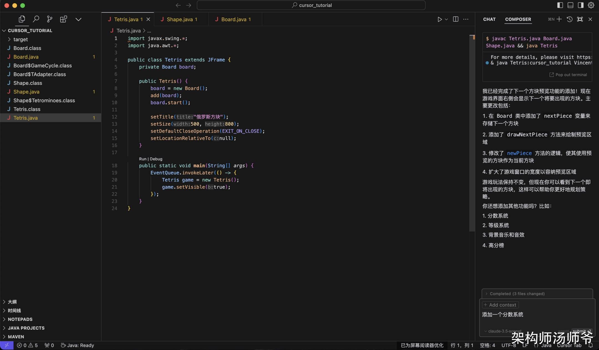Click the Add context button

coord(500,305)
